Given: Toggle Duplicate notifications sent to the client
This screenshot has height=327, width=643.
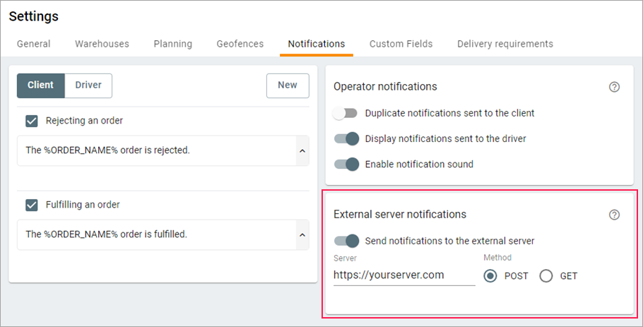Looking at the screenshot, I should pyautogui.click(x=346, y=113).
